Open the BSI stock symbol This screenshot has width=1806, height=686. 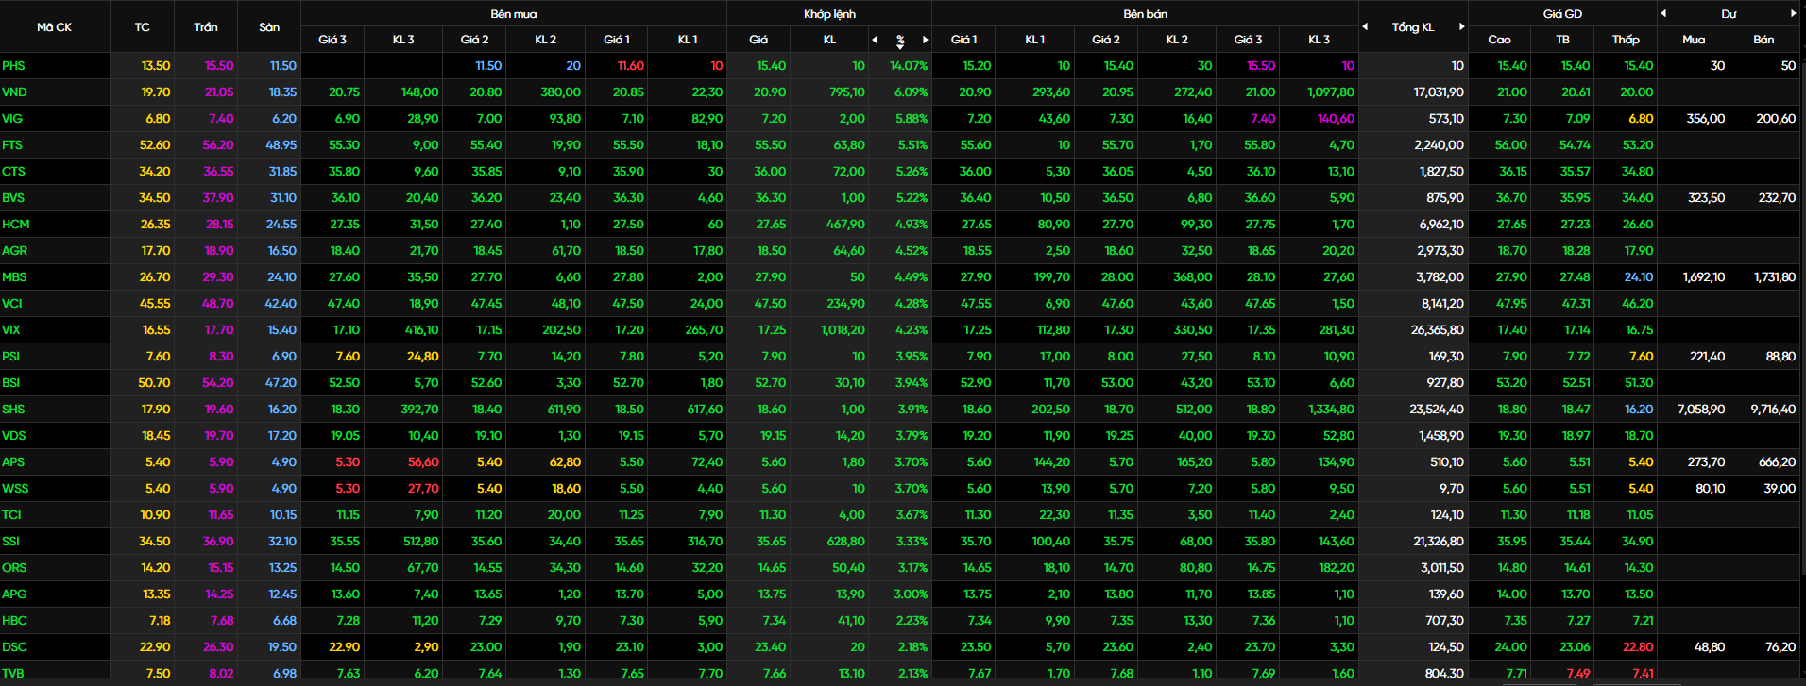point(11,383)
